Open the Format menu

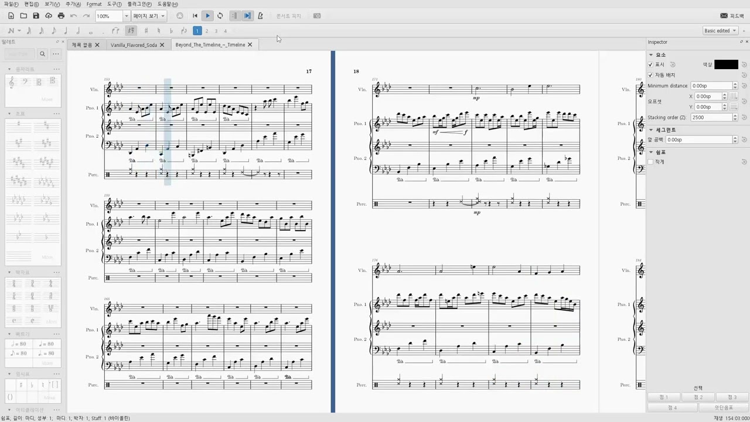(94, 4)
